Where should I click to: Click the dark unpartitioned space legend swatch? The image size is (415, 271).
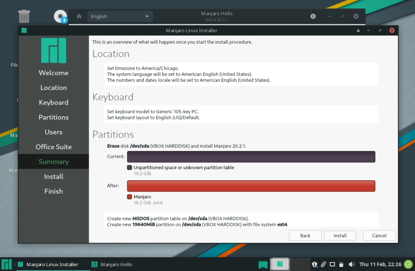[129, 168]
